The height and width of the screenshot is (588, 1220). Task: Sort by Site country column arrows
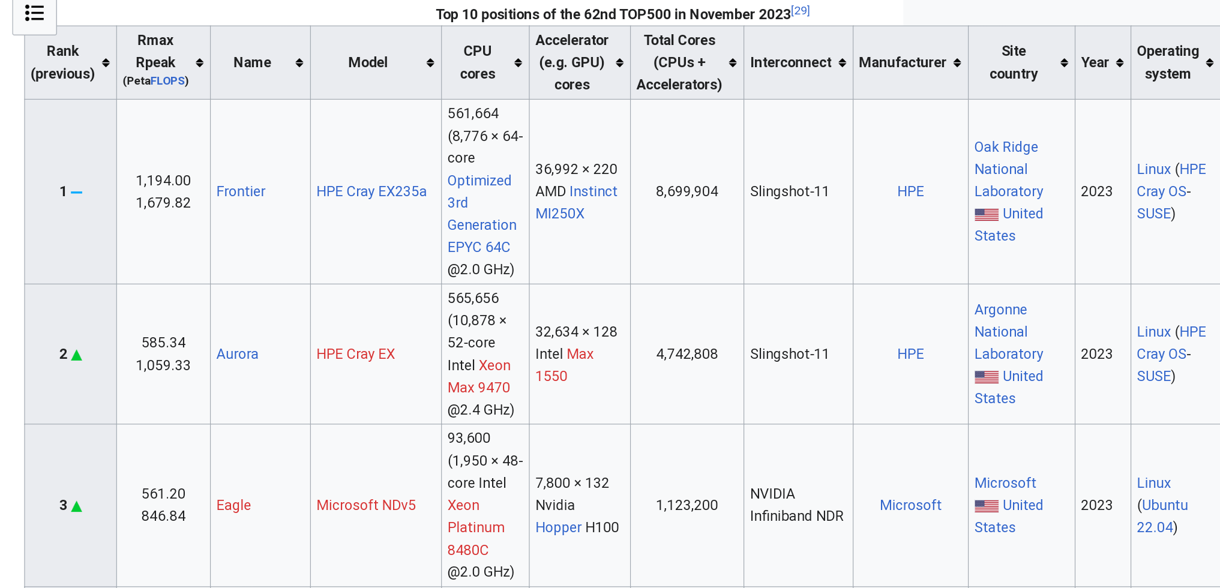point(1064,63)
